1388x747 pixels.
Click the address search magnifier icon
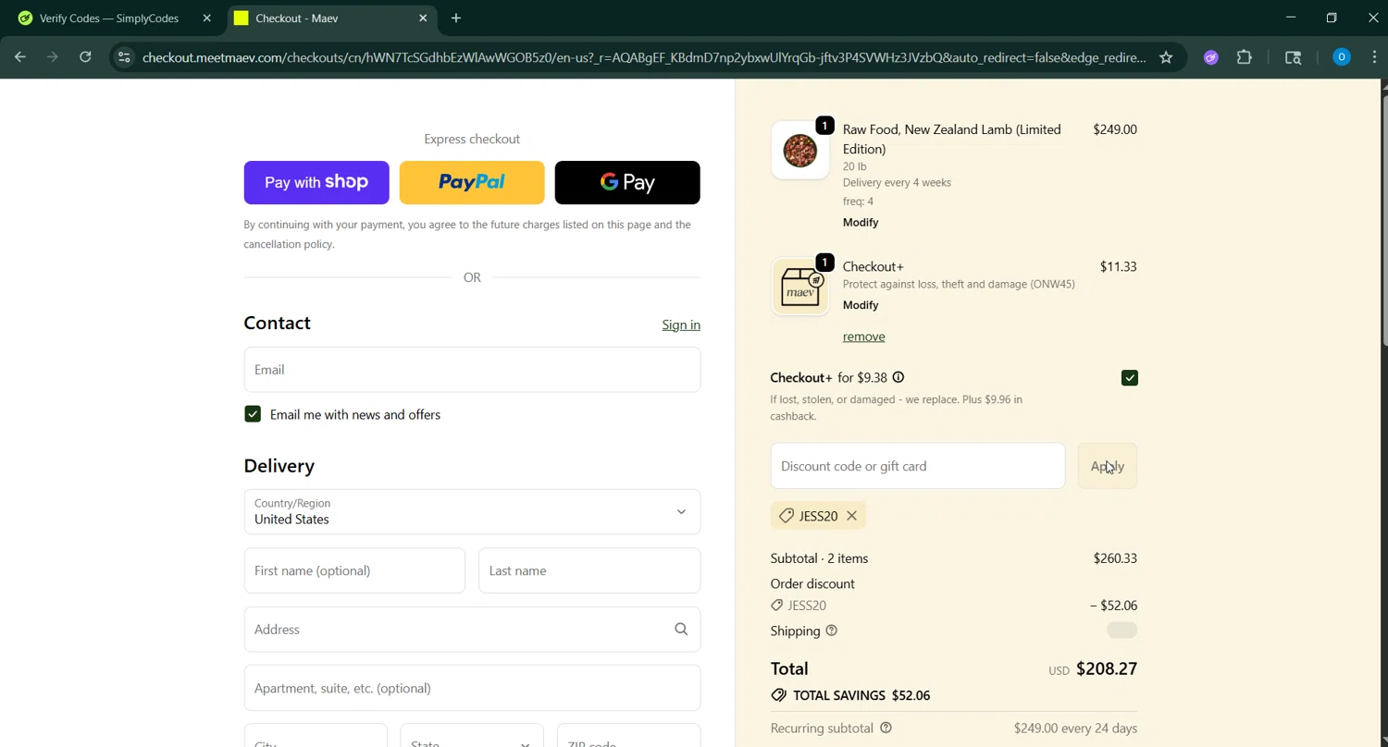coord(681,629)
